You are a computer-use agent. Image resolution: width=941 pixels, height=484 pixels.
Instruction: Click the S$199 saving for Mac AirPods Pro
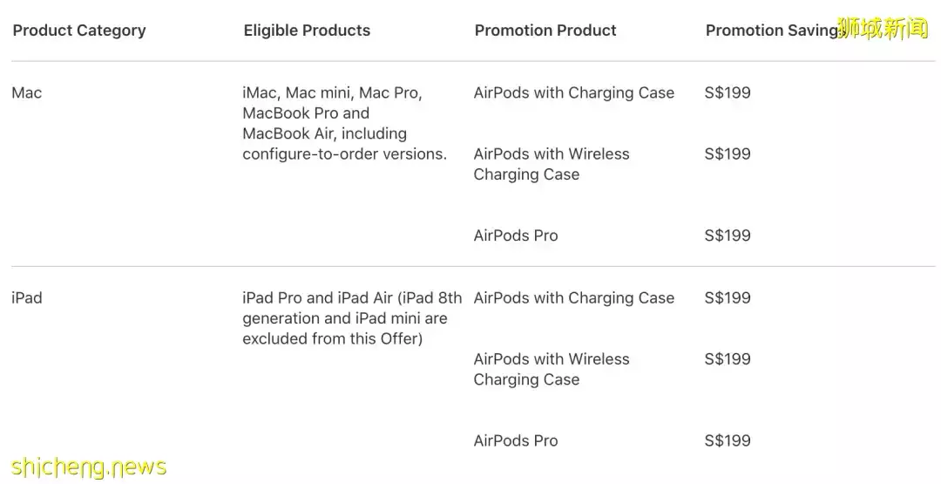point(727,235)
